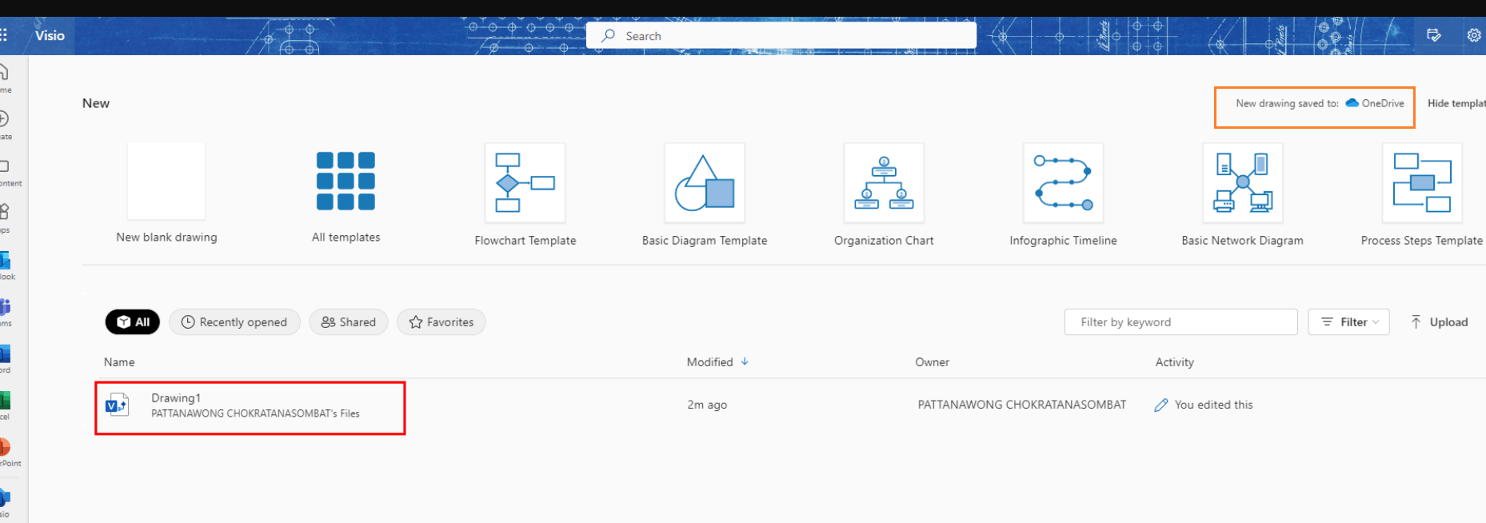
Task: Open the feedback icon in header
Action: click(1433, 35)
